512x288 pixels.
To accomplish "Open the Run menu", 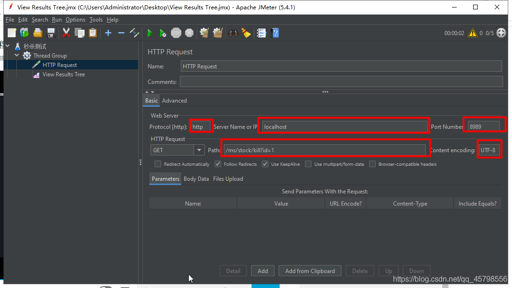I will click(x=57, y=20).
